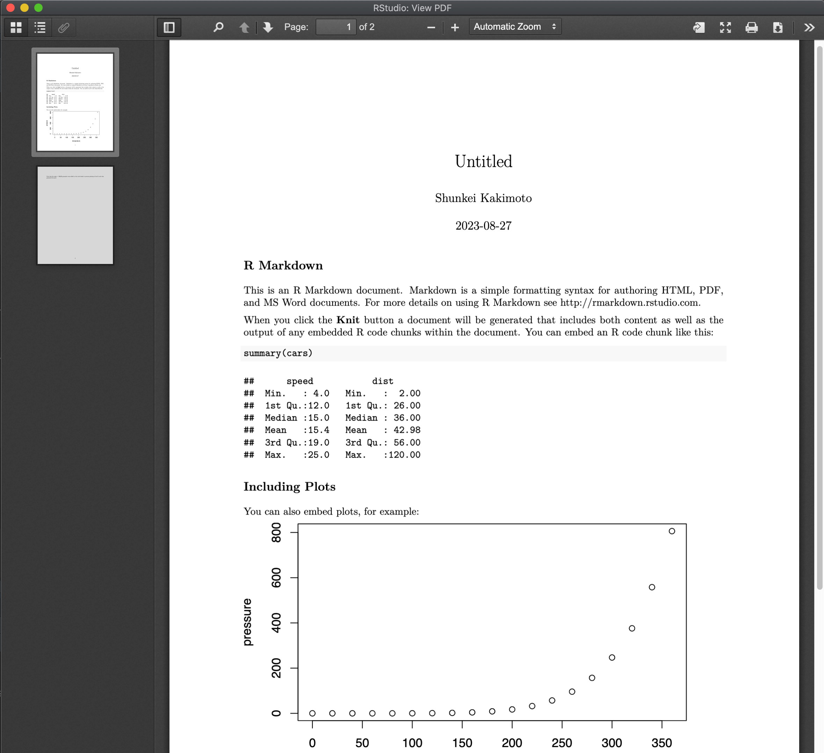Toggle the sidebar panel visibility

click(169, 27)
